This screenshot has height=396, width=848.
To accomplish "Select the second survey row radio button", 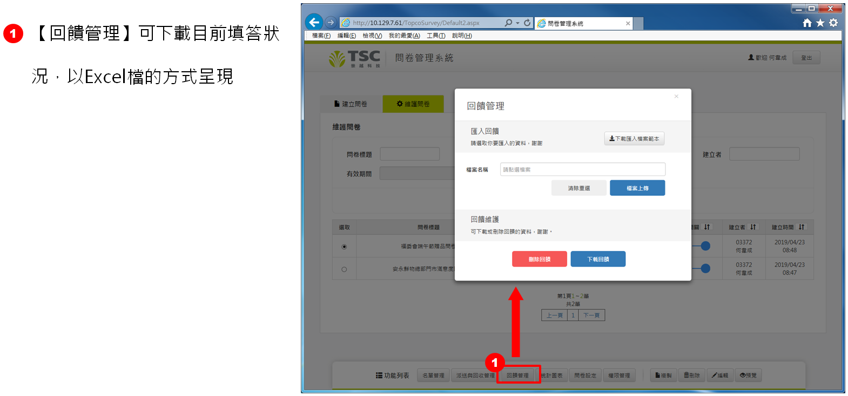I will pos(344,269).
